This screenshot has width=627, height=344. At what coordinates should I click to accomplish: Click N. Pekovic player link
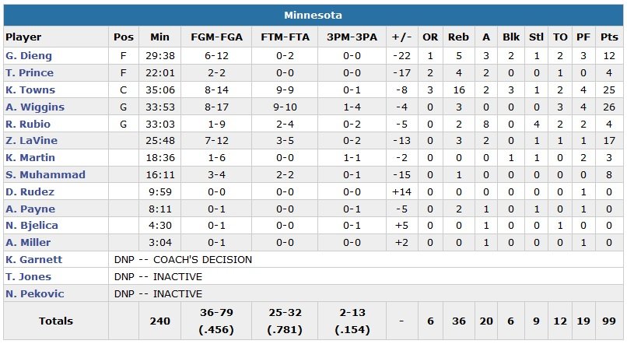[x=34, y=293]
